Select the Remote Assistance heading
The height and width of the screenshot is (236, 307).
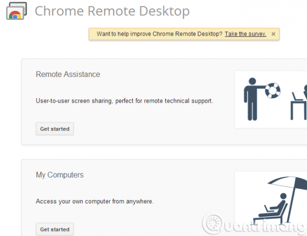tap(68, 74)
